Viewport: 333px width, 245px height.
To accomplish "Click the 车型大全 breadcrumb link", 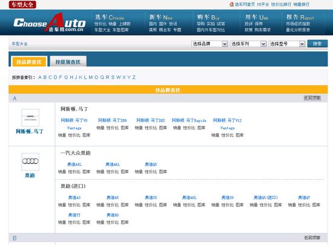I will coord(19,44).
